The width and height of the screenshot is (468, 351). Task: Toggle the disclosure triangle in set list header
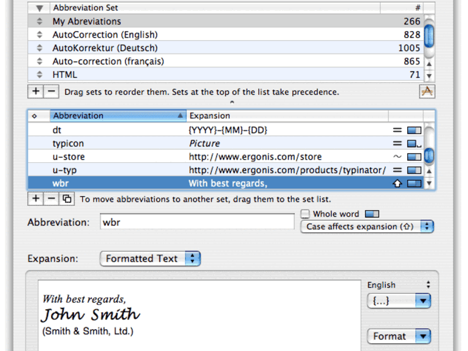pos(40,8)
